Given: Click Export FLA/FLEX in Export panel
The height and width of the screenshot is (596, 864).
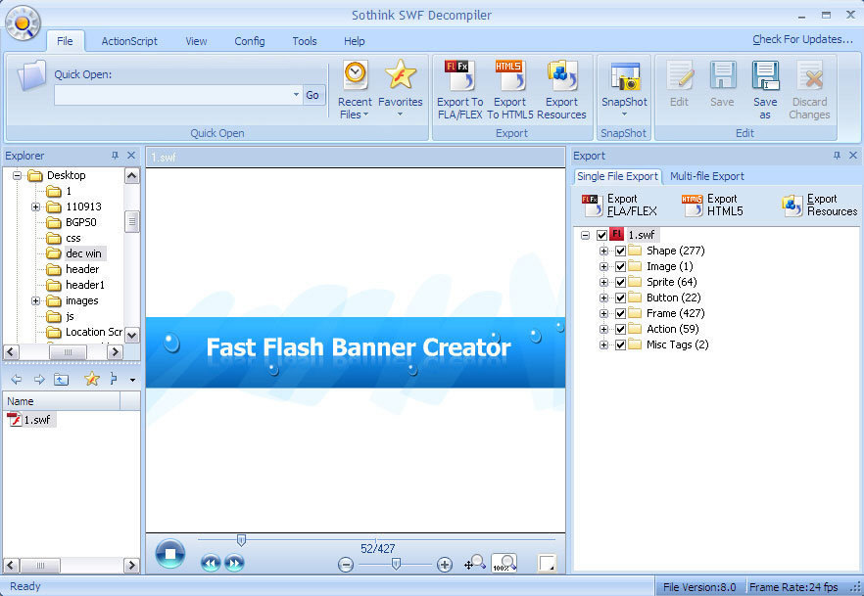Looking at the screenshot, I should click(x=619, y=206).
